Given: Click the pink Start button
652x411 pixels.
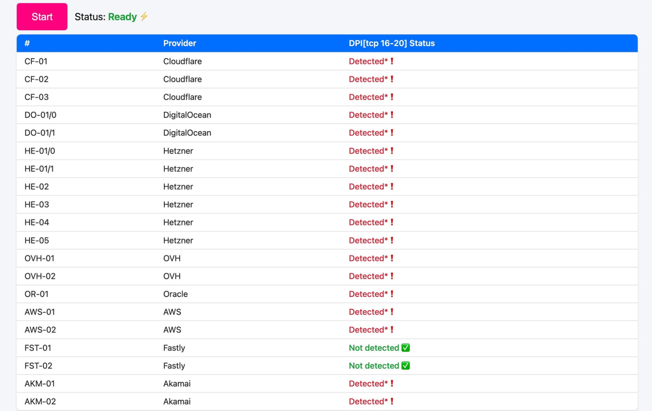Looking at the screenshot, I should pyautogui.click(x=42, y=16).
